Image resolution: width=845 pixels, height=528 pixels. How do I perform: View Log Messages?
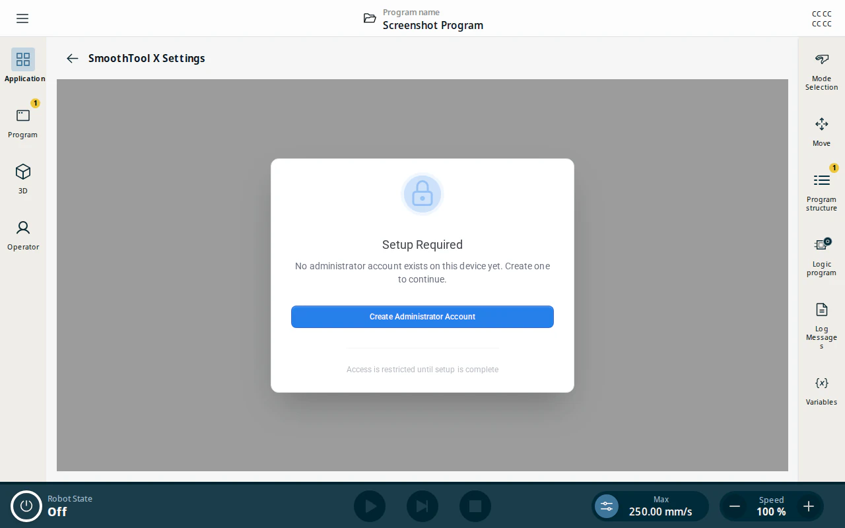click(x=821, y=325)
